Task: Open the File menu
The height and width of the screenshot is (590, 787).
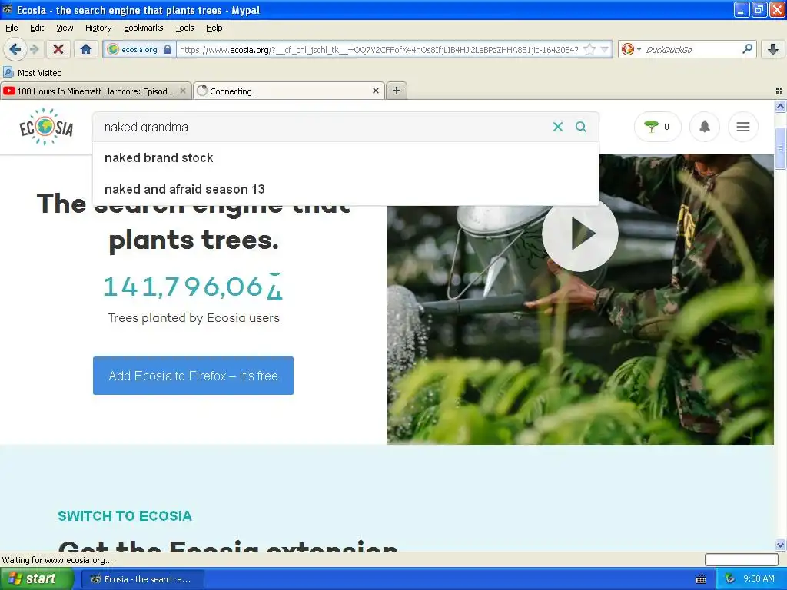Action: (x=12, y=28)
